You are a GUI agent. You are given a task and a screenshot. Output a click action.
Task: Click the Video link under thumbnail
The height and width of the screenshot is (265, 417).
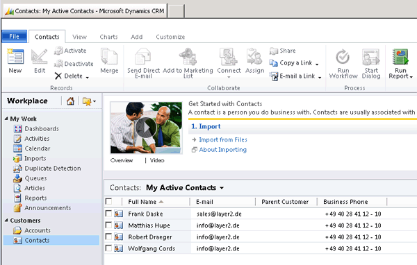point(157,160)
